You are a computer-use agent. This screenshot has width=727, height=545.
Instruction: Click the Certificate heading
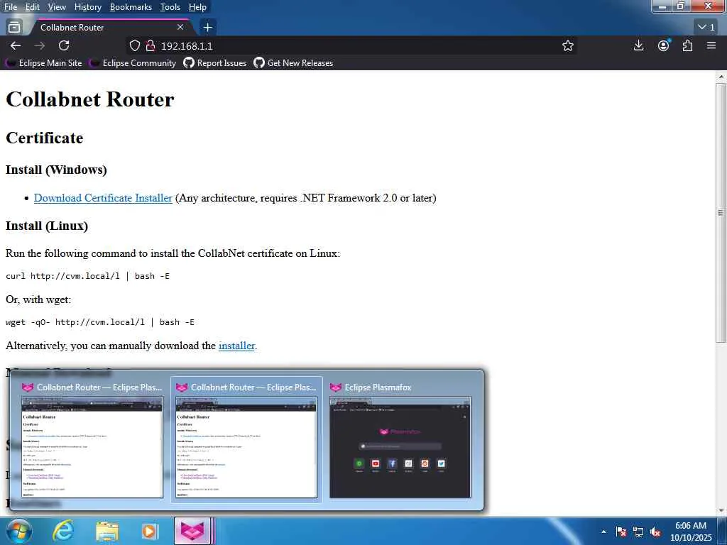(45, 138)
